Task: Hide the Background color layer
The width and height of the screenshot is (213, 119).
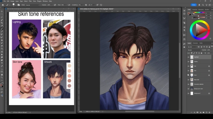Action: point(188,88)
